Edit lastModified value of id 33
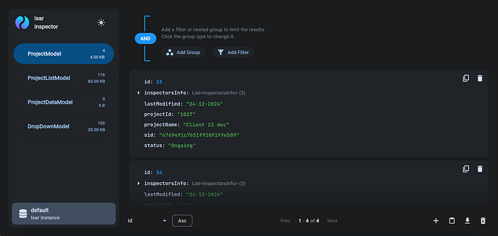This screenshot has height=236, width=498. pyautogui.click(x=205, y=104)
